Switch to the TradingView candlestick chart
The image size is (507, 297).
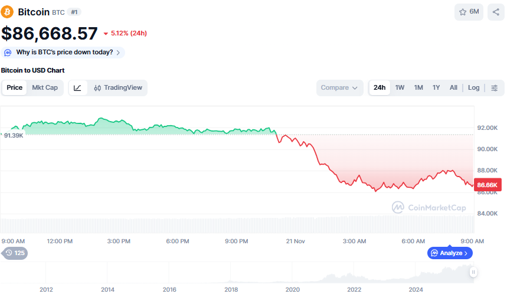coord(117,88)
